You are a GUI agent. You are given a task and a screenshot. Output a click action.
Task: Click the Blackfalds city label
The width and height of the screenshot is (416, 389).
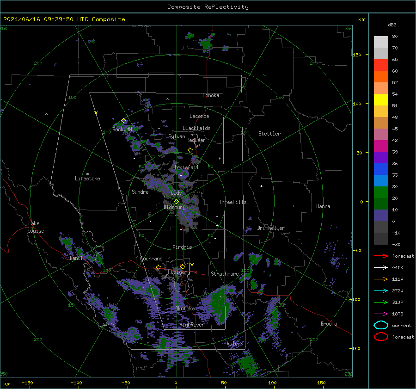[196, 128]
